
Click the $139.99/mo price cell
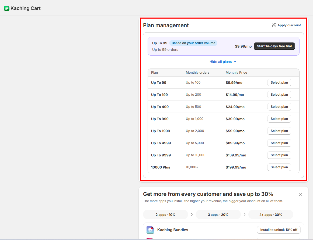(x=236, y=155)
